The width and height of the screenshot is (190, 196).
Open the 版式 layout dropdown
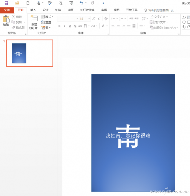coord(47,17)
